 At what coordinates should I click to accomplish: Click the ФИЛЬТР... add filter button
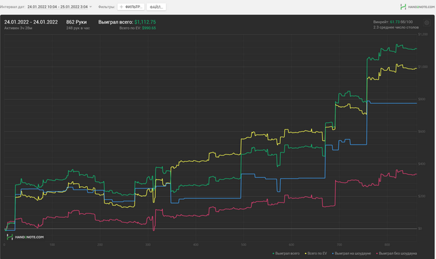pos(131,7)
